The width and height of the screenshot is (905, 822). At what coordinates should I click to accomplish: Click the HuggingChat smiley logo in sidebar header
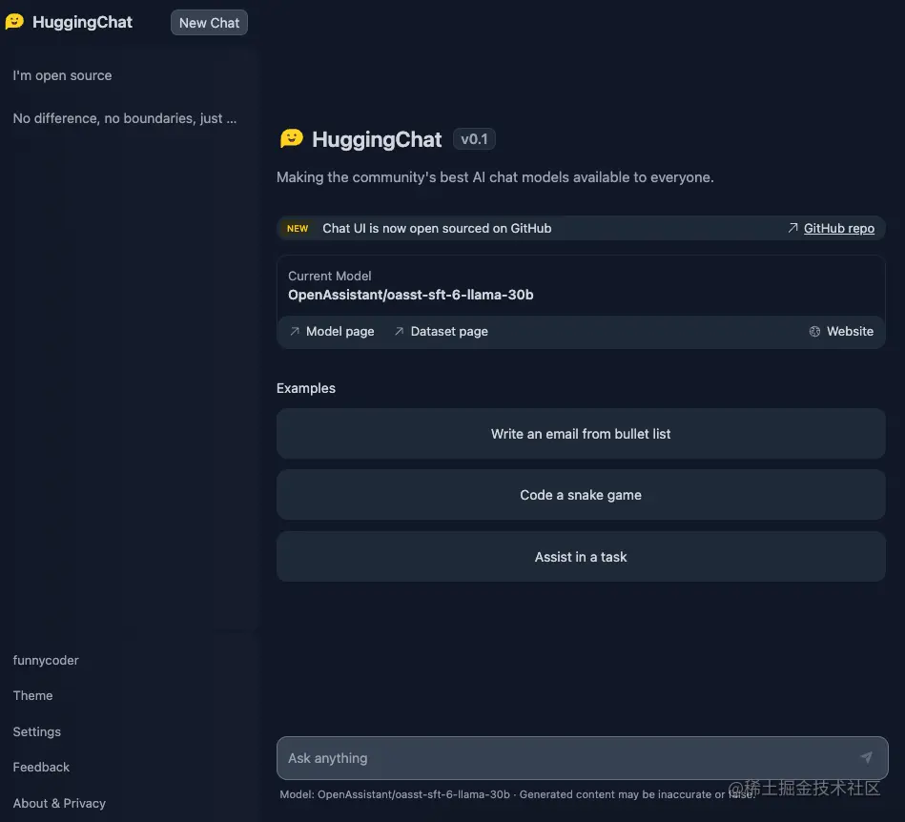coord(14,22)
